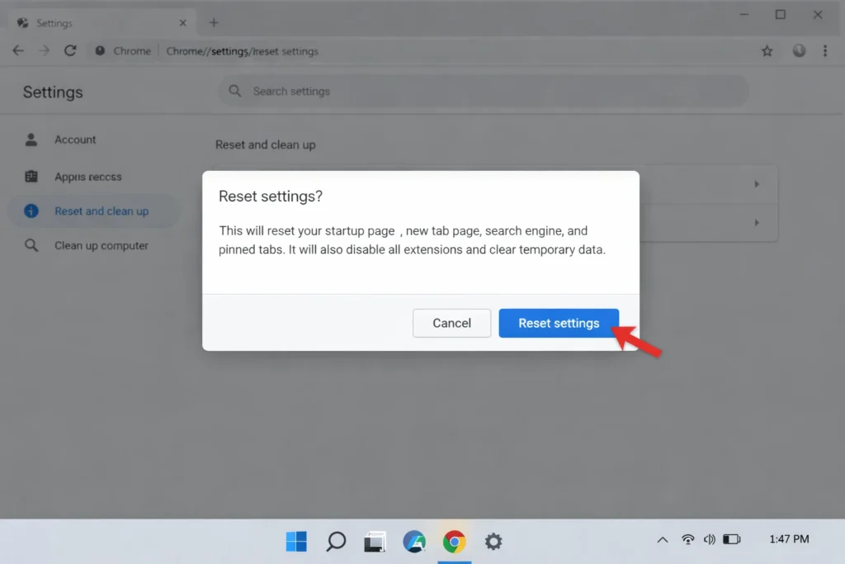This screenshot has width=845, height=564.
Task: Click the Clean up computer magnifier icon
Action: pos(31,245)
